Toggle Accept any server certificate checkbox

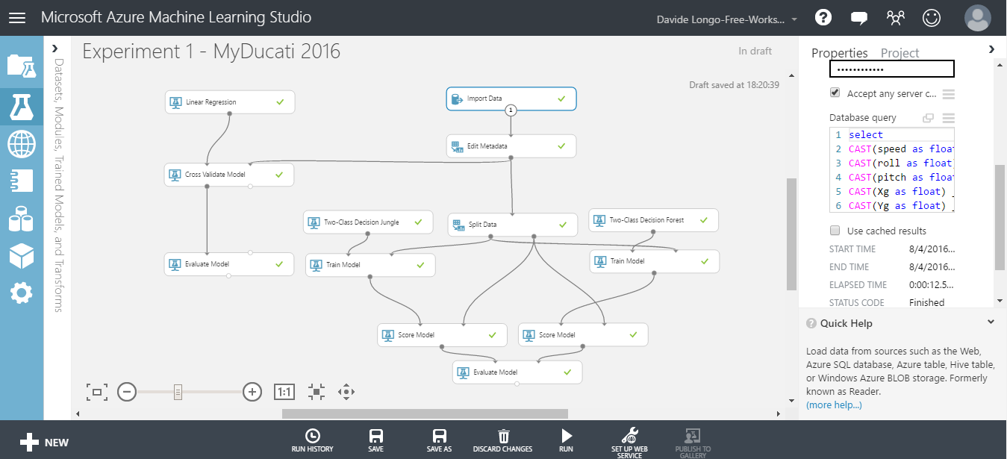pyautogui.click(x=835, y=93)
